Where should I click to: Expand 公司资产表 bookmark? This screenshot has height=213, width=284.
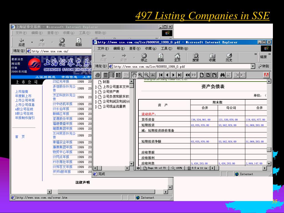(96, 92)
